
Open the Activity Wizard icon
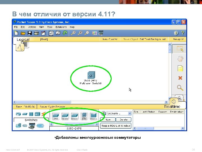[x=43, y=33]
